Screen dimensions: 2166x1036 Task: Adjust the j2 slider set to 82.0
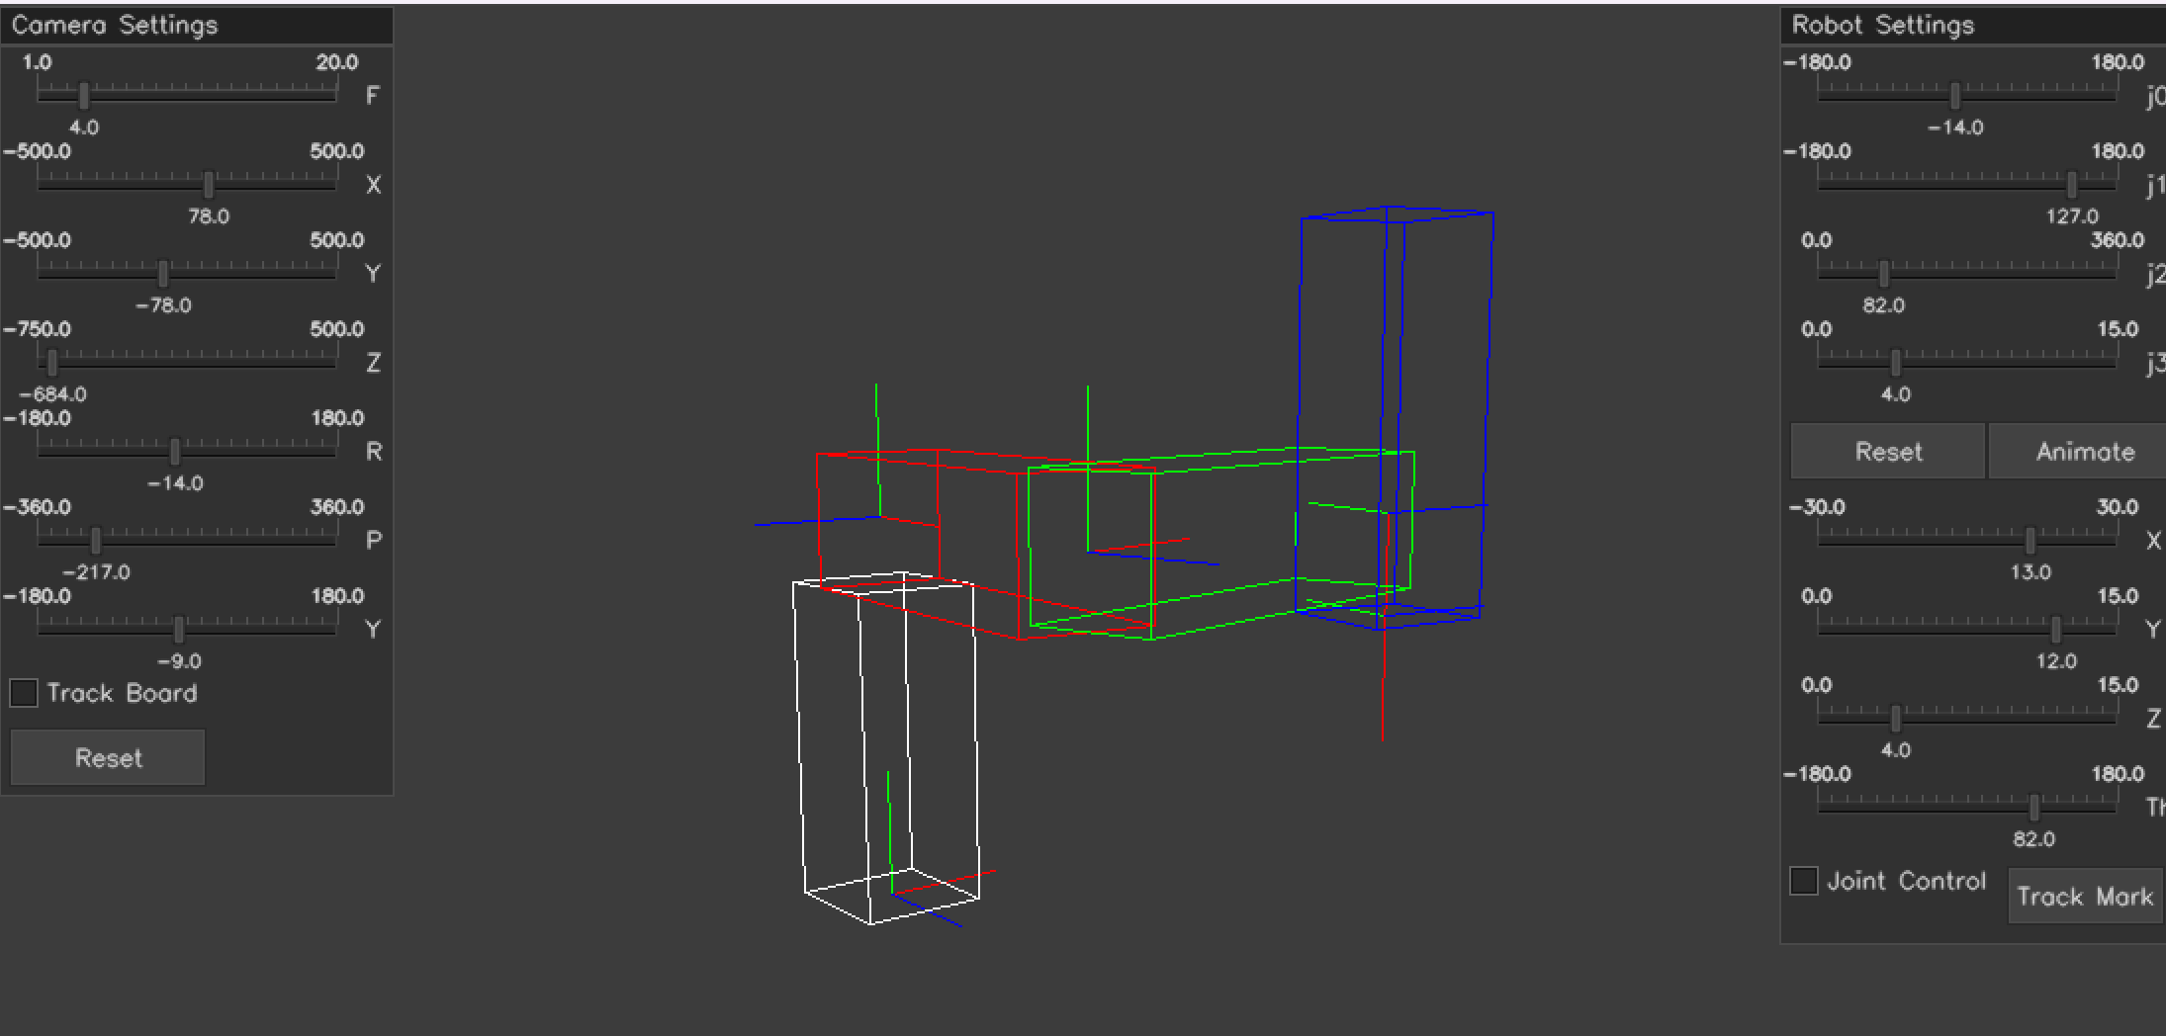(1885, 272)
